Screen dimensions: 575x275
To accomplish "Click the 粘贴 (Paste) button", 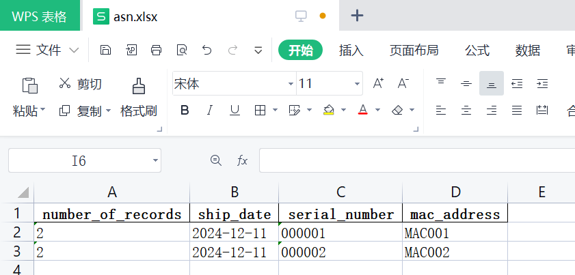I will tap(29, 95).
